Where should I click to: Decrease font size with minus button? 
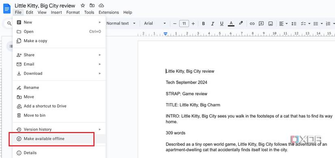(x=175, y=24)
